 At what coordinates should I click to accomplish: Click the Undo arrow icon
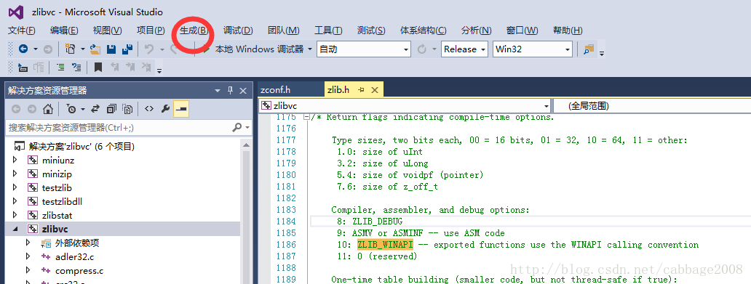click(x=149, y=49)
